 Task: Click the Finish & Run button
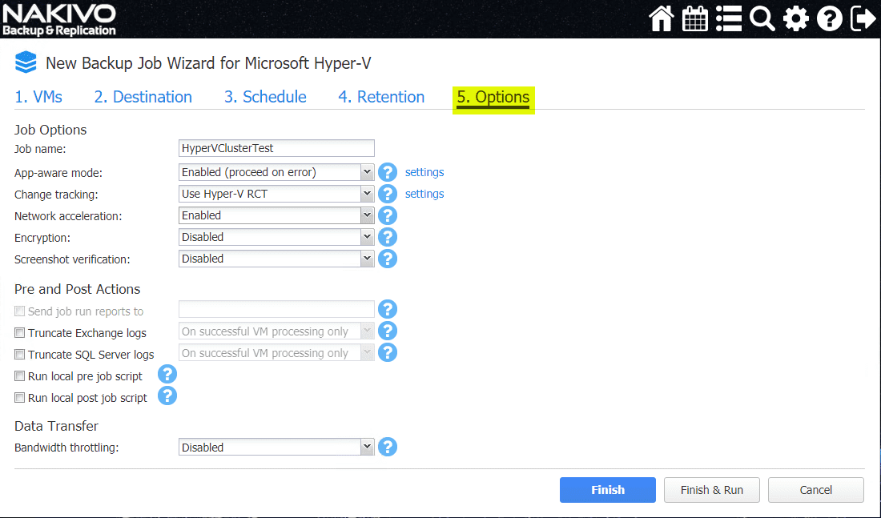click(712, 490)
